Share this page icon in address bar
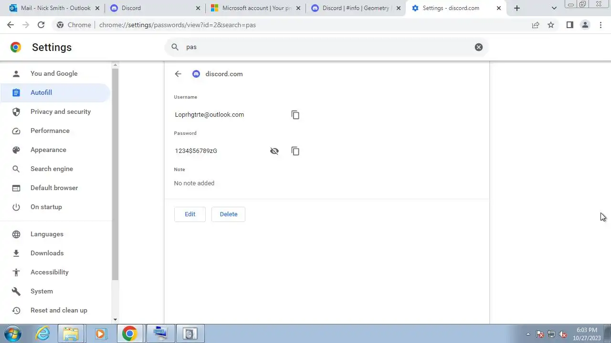 point(536,25)
